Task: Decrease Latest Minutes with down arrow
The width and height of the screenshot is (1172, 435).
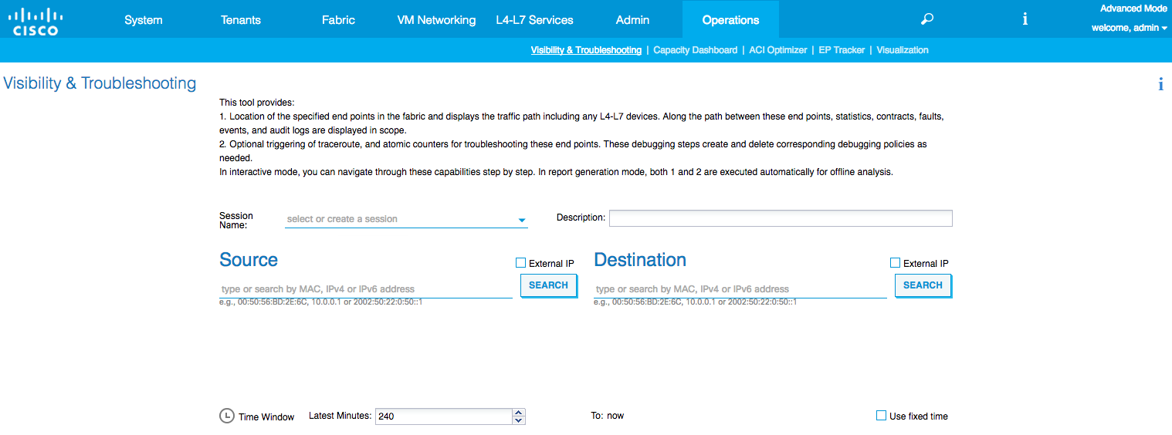Action: pos(519,420)
